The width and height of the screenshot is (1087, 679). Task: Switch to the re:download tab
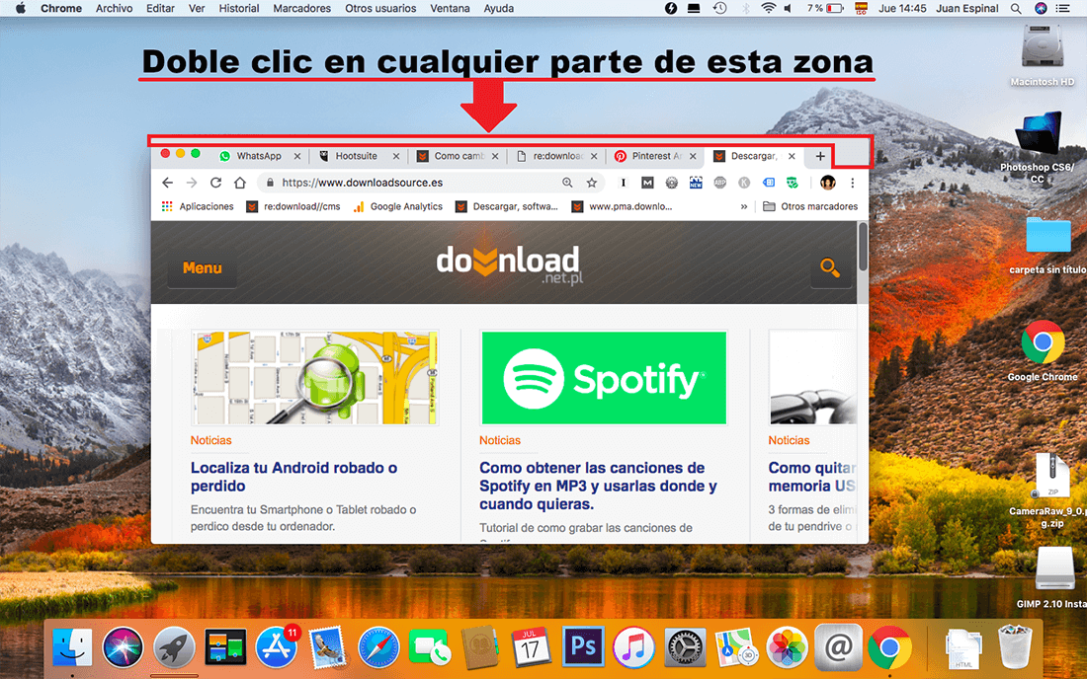557,156
